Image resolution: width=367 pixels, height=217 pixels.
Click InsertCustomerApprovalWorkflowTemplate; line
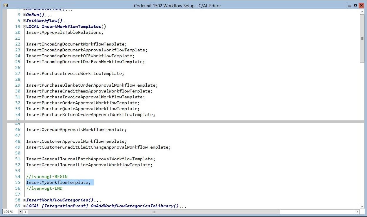[76, 141]
